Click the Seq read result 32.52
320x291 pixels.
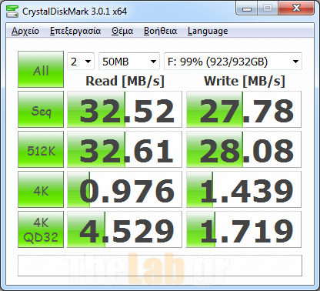pos(125,109)
